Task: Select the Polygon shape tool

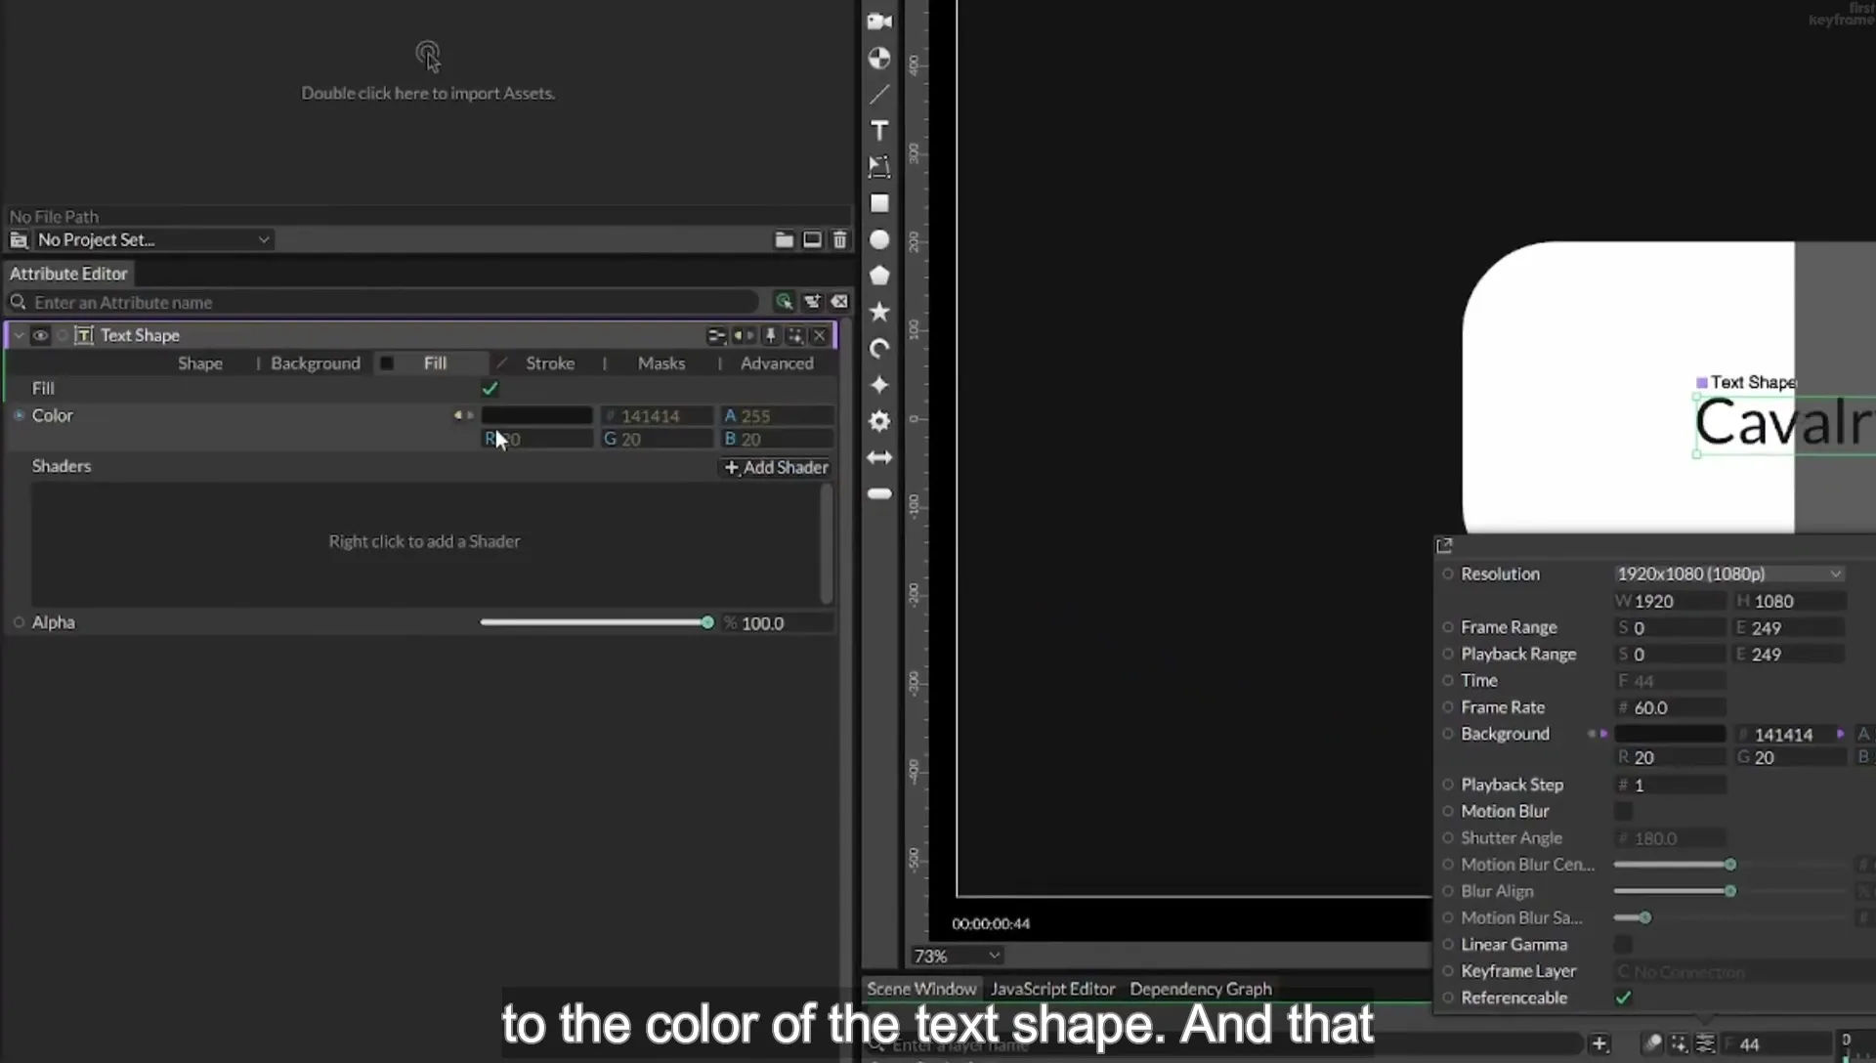Action: [879, 276]
